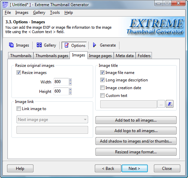Open Resized image format settings
The height and width of the screenshot is (178, 188).
pyautogui.click(x=136, y=152)
